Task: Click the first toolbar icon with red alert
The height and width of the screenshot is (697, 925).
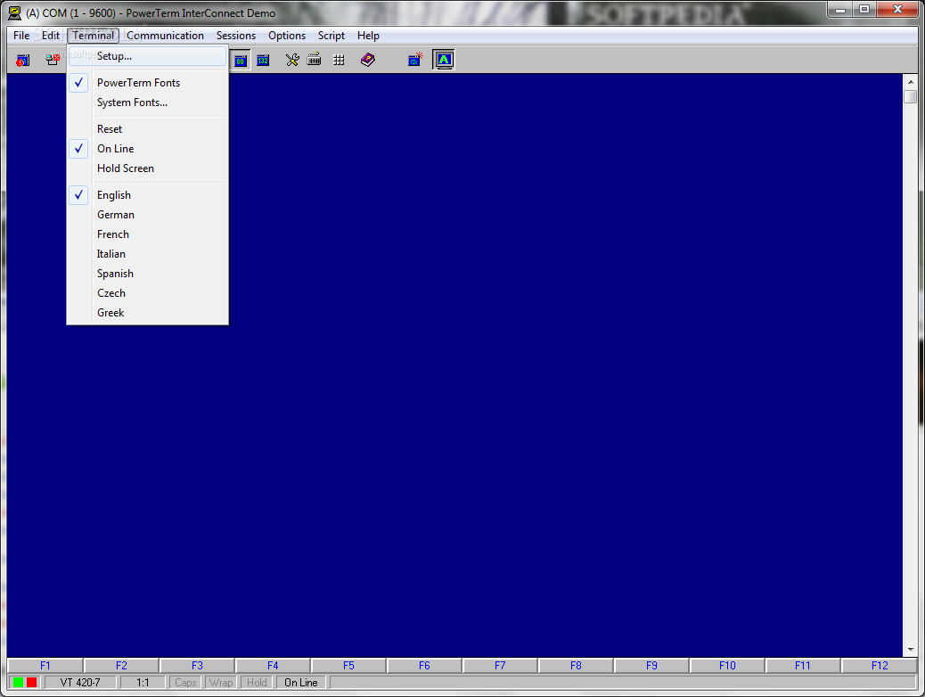Action: pos(23,61)
